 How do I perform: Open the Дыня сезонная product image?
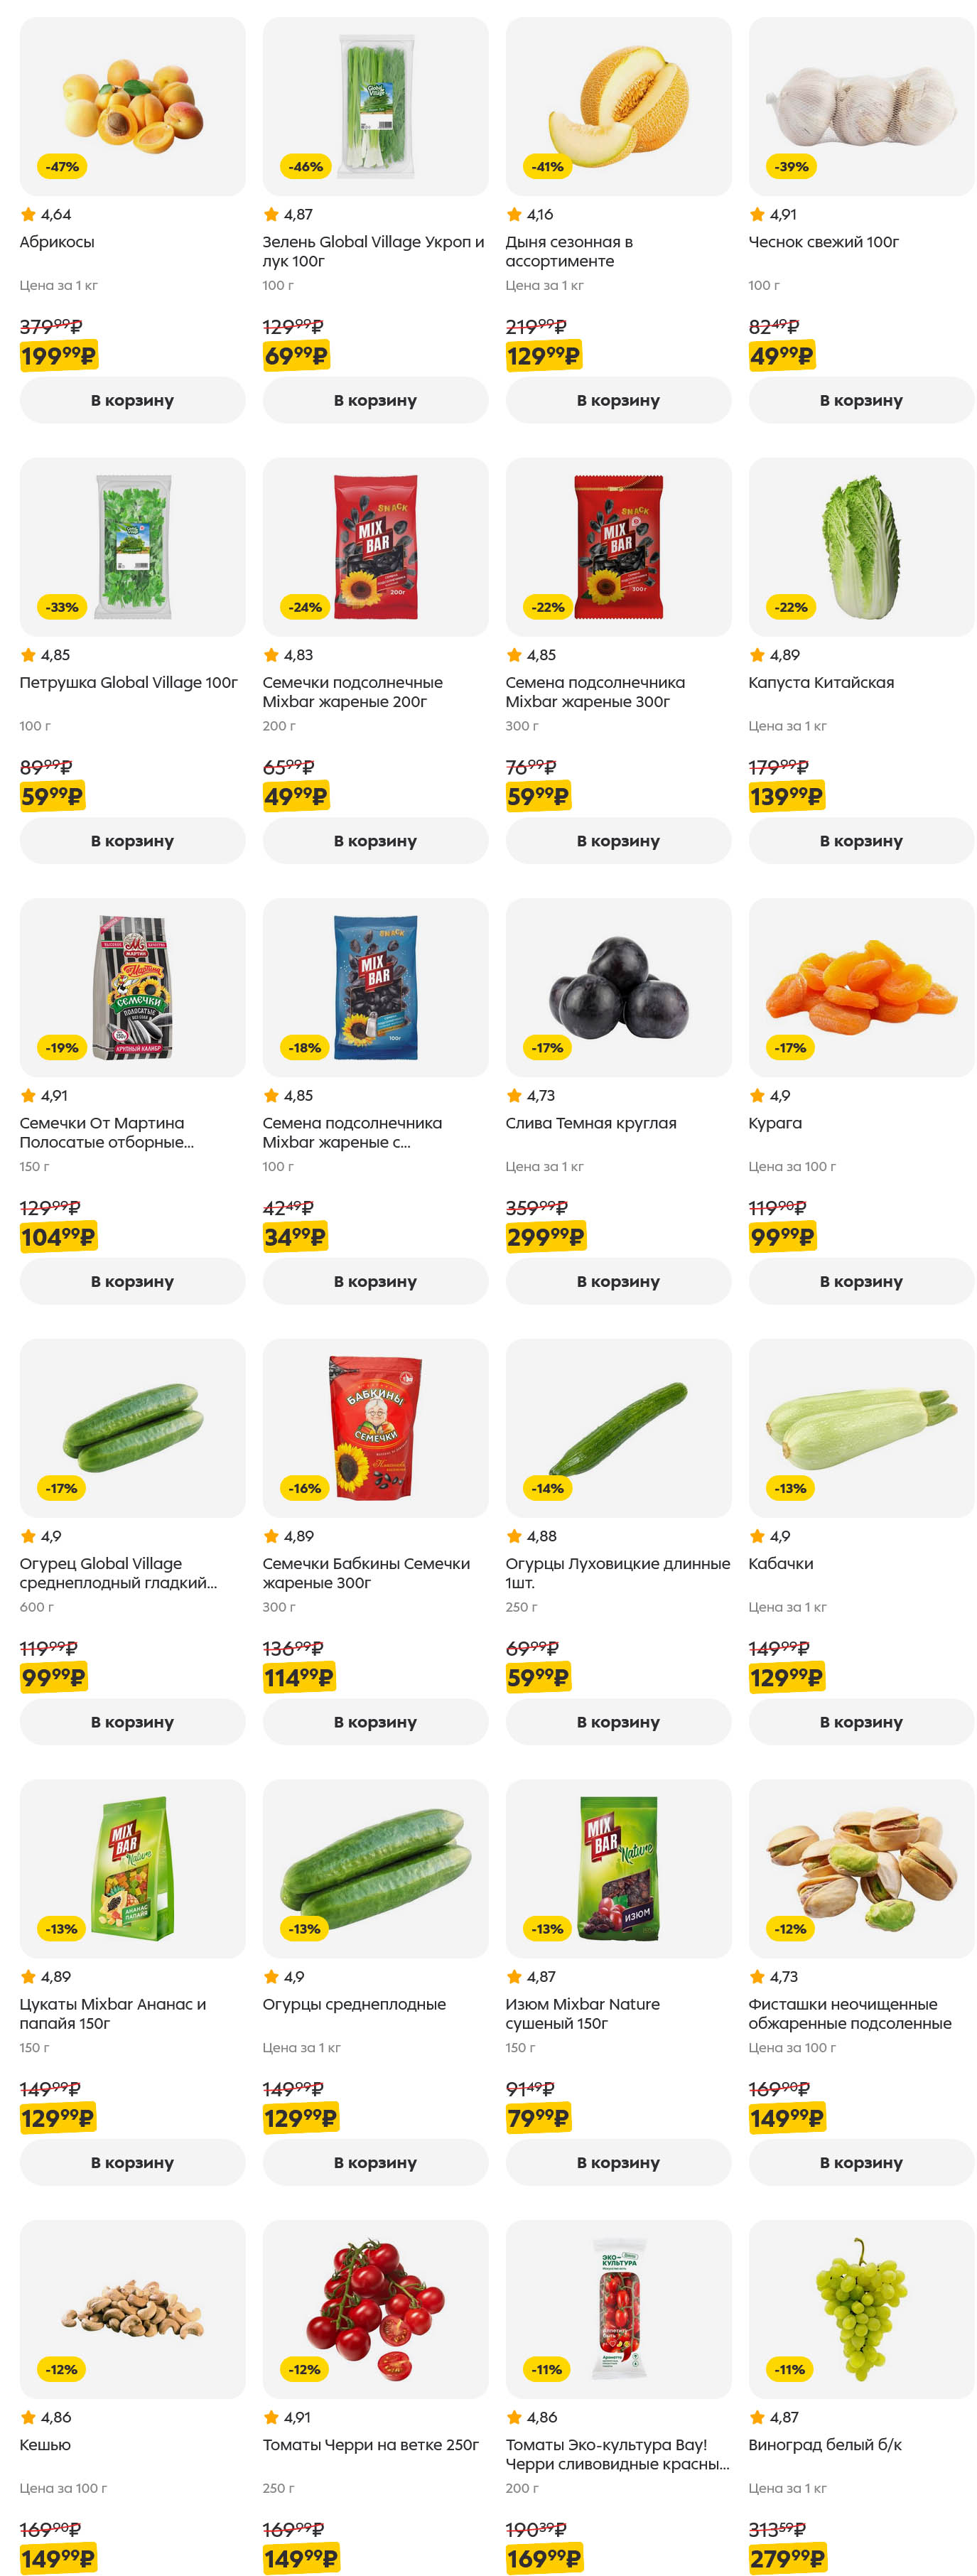[x=618, y=106]
